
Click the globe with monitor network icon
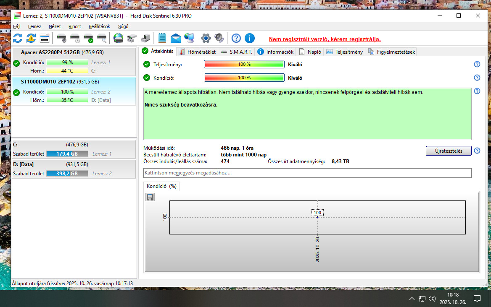point(189,39)
